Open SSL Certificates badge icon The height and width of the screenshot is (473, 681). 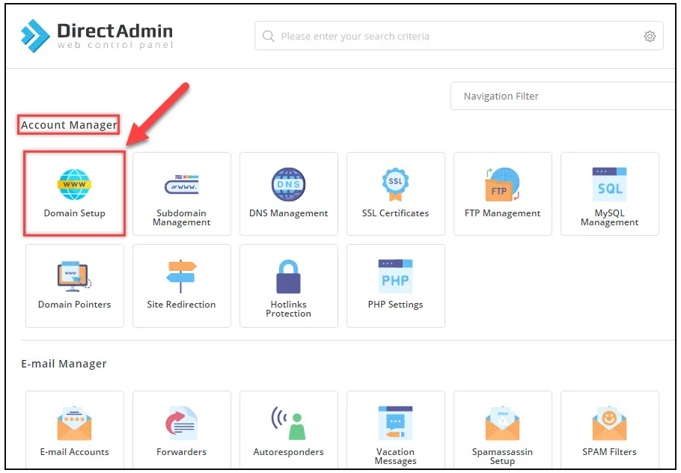[x=395, y=185]
